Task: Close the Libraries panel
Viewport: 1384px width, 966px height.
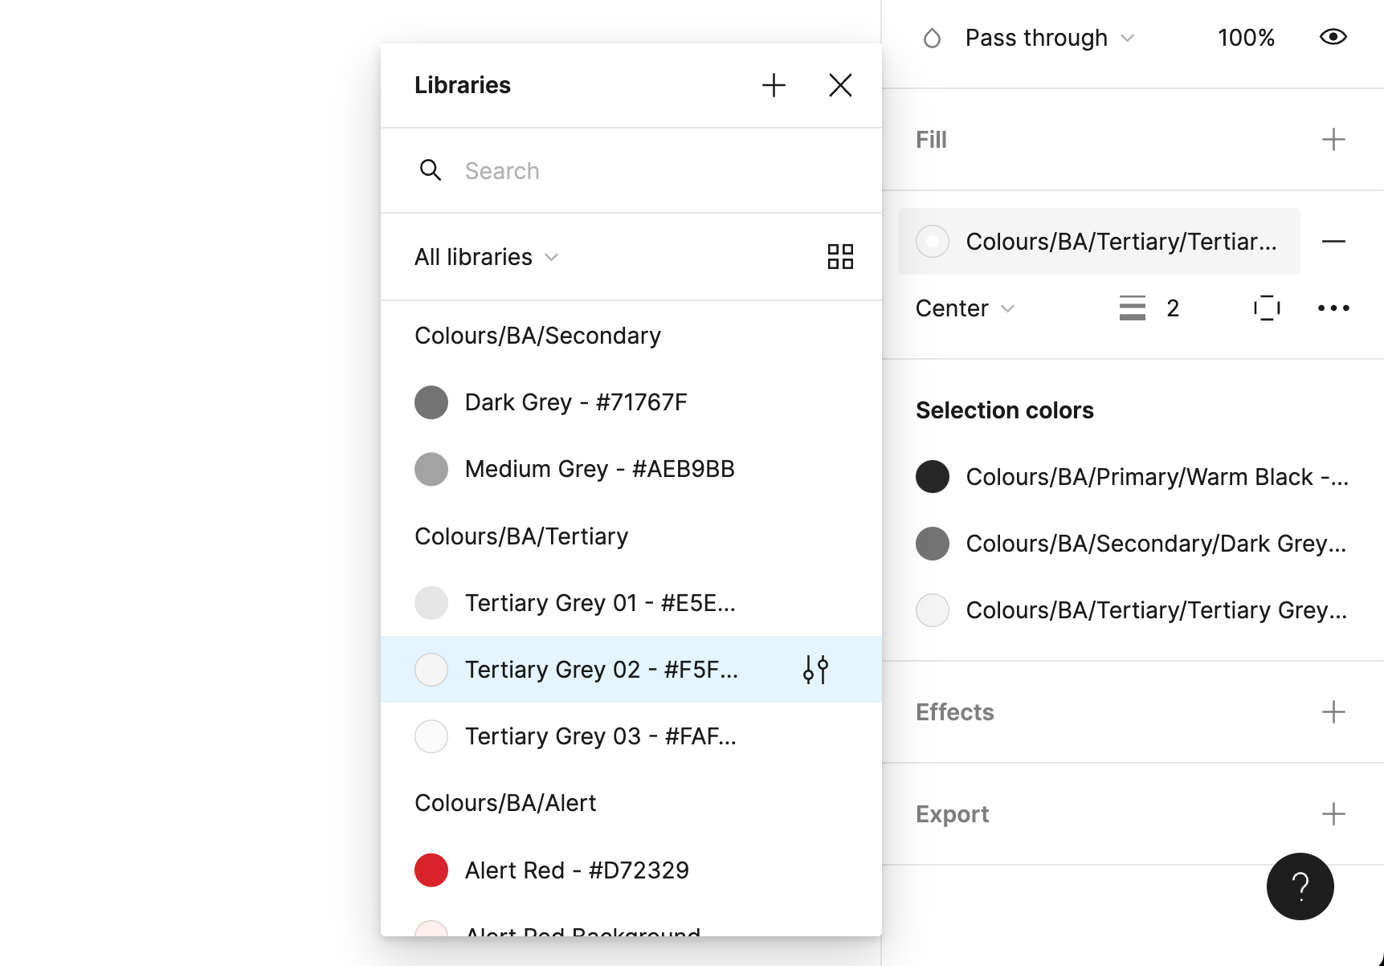Action: tap(840, 85)
